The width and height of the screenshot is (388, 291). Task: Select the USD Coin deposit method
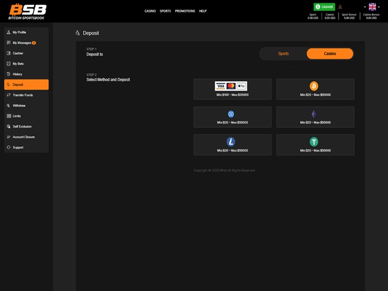click(232, 117)
